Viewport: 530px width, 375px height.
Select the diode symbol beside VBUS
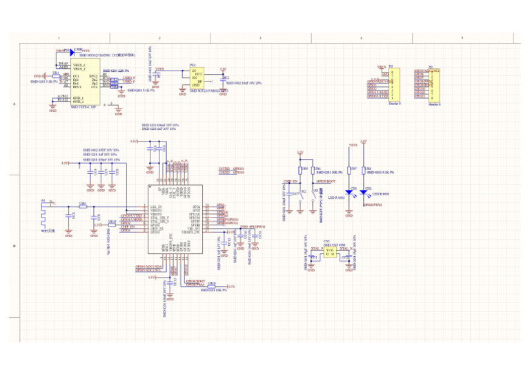tap(72, 52)
